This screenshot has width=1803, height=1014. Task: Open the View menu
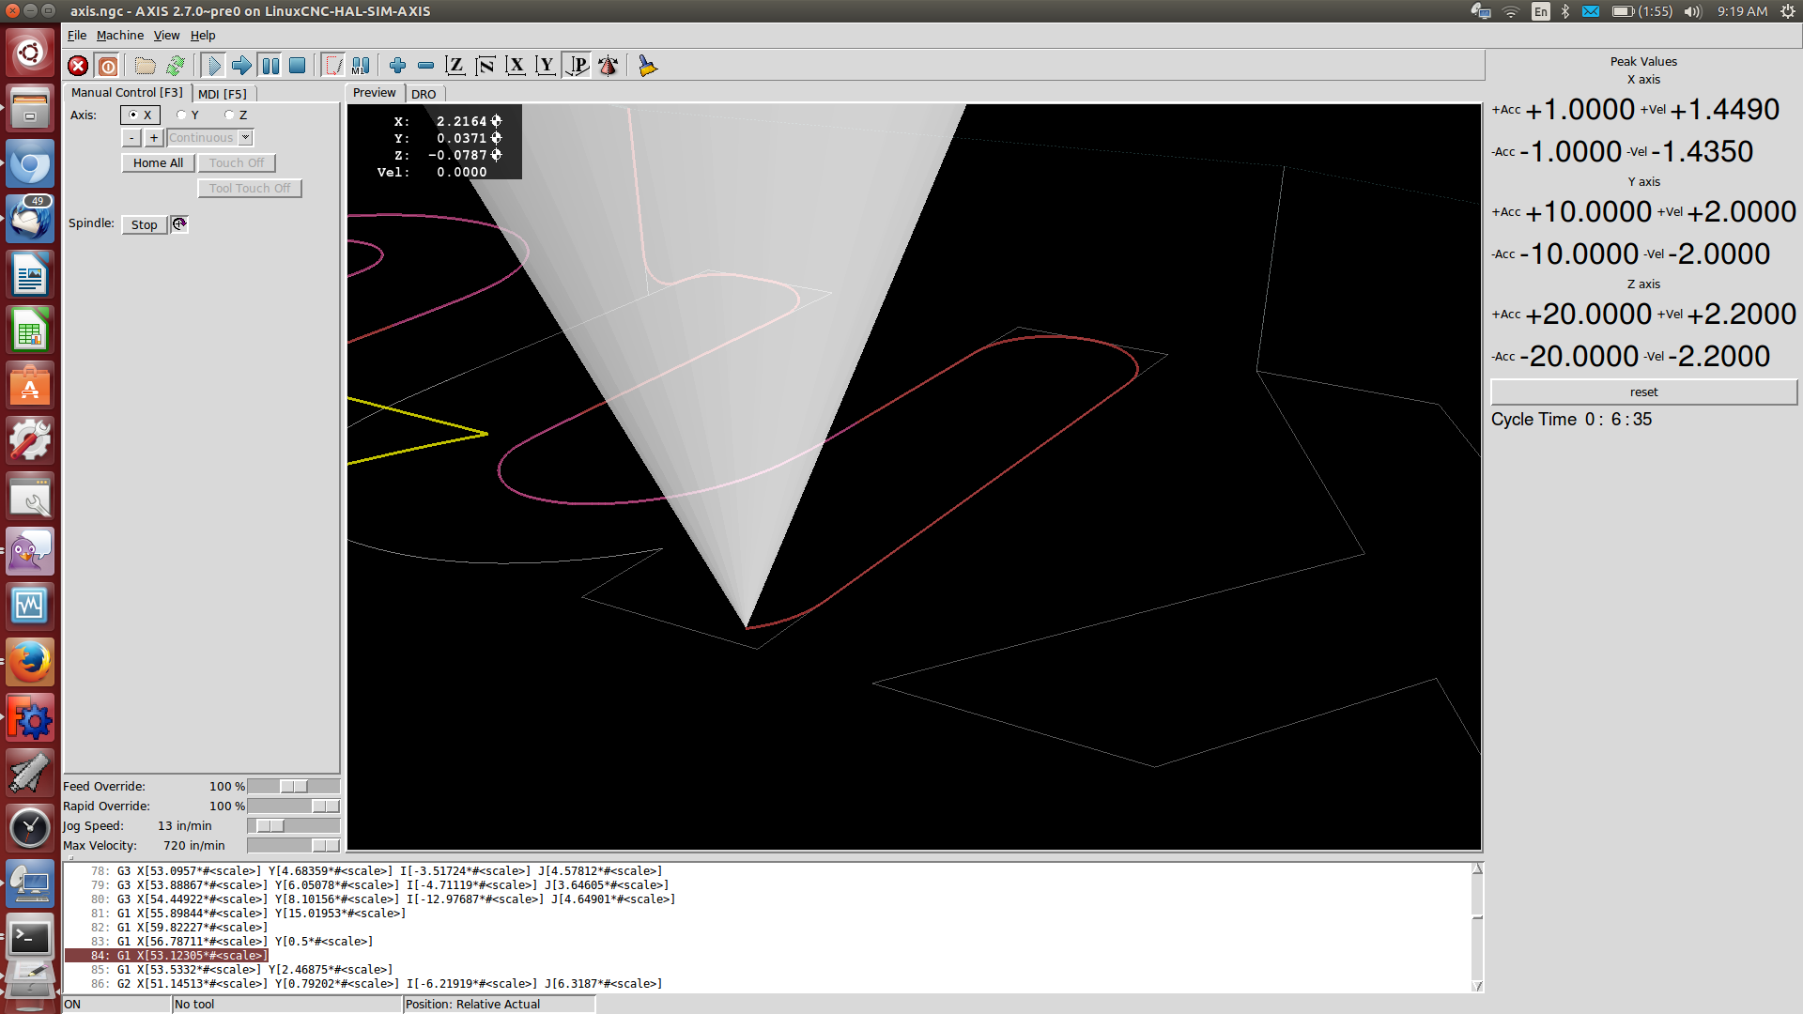coord(166,36)
